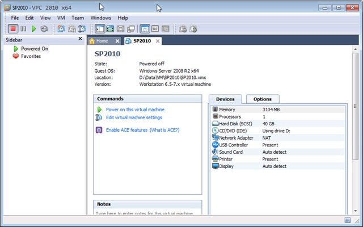The height and width of the screenshot is (227, 363).
Task: Click the Suspend (pause) toolbar icon
Action: pyautogui.click(x=23, y=28)
